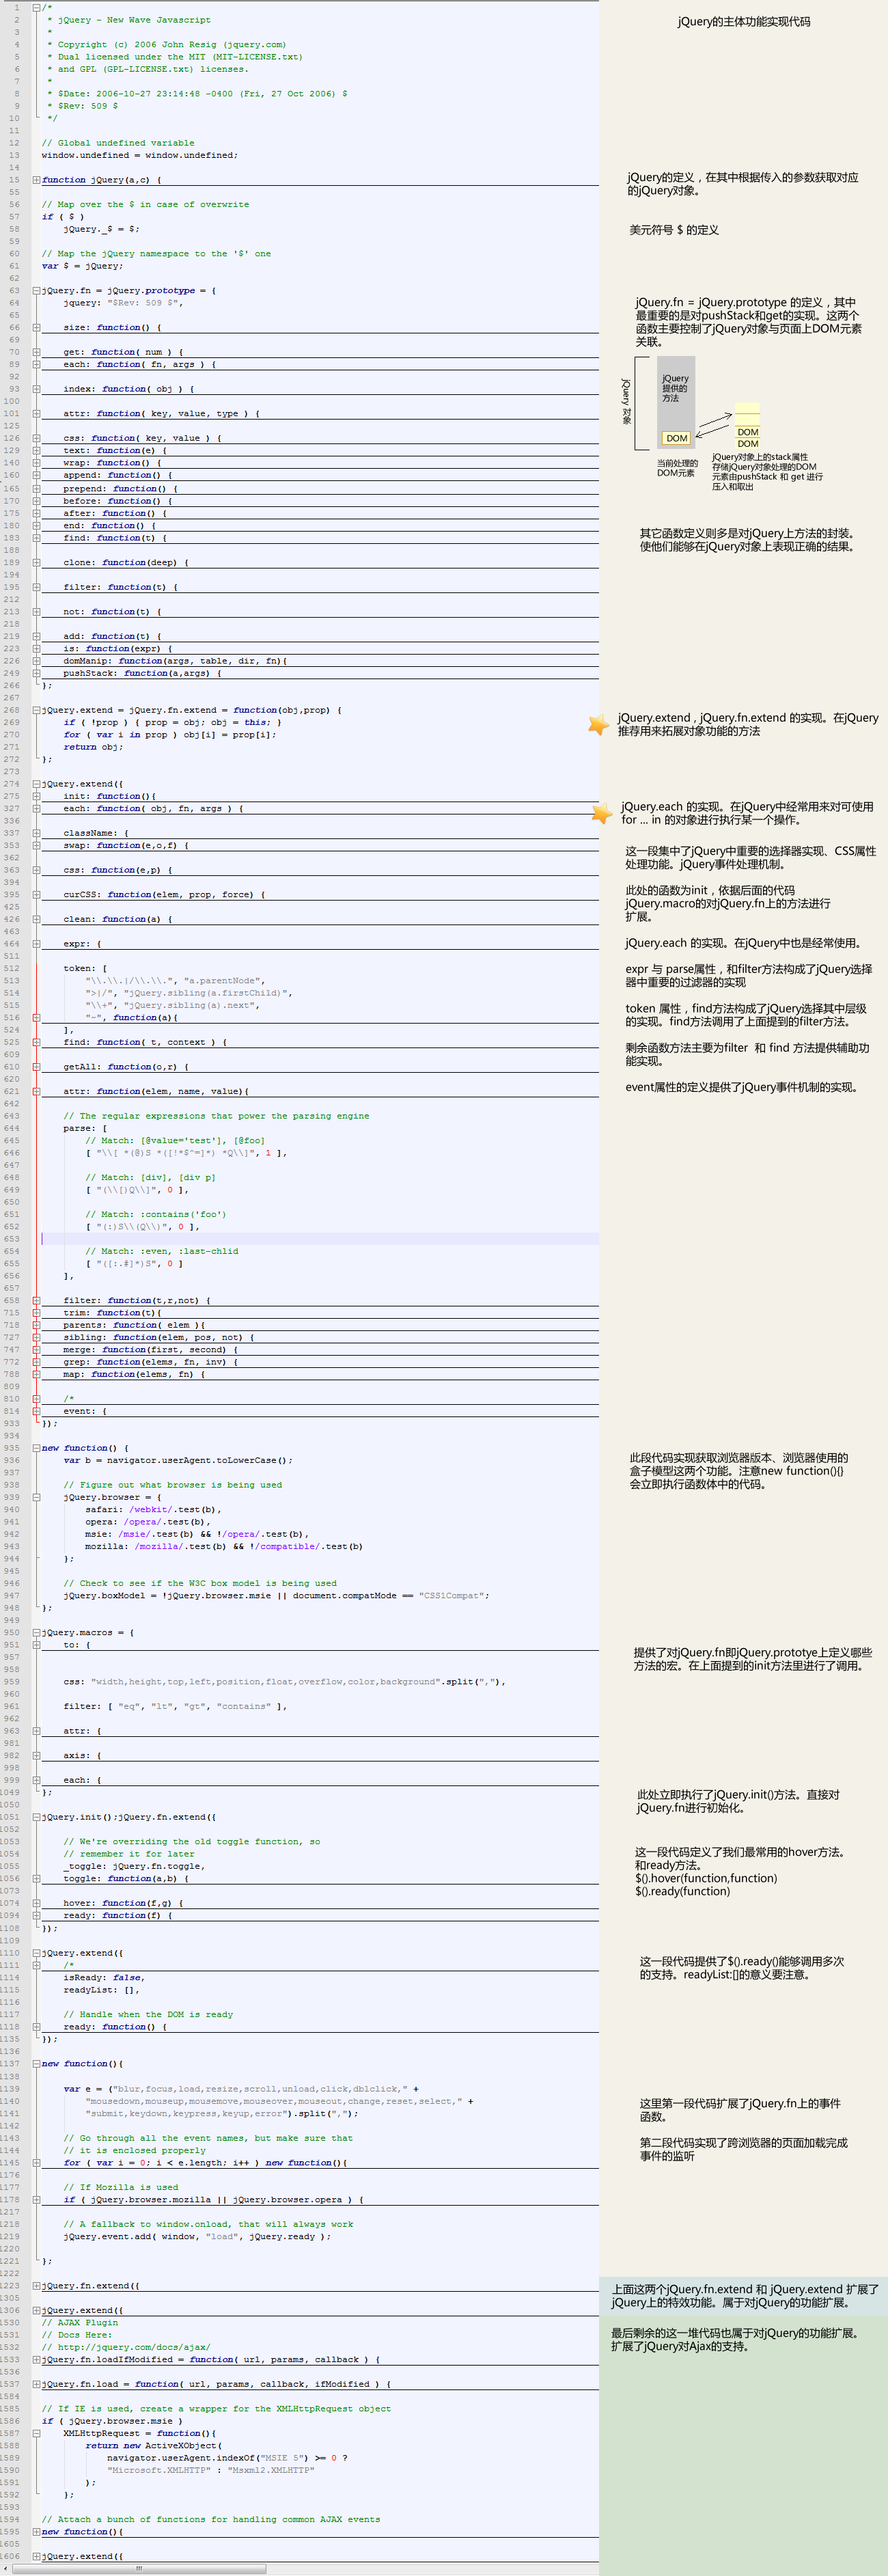Click 'jQuery.boxModel' assignment line

276,1596
